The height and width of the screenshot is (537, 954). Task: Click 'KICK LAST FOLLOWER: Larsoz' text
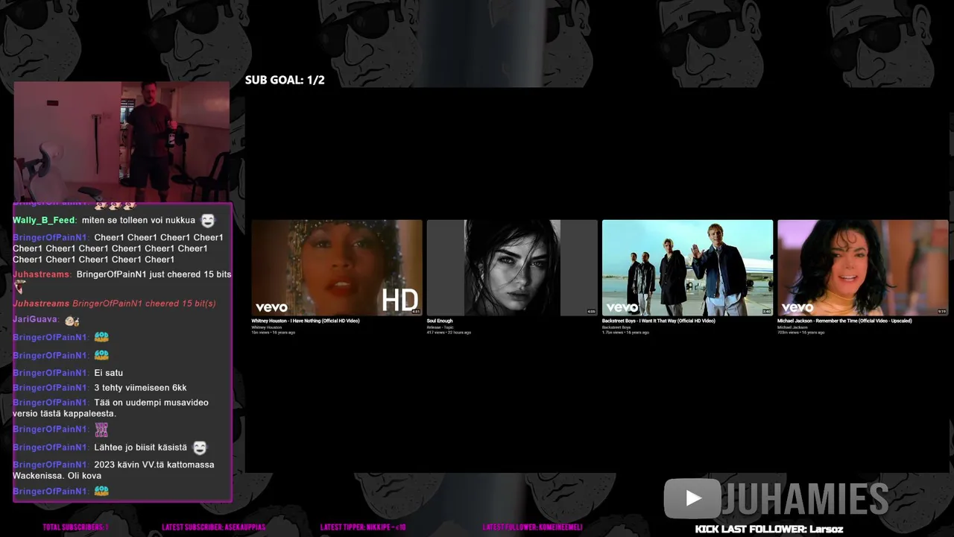pyautogui.click(x=769, y=529)
